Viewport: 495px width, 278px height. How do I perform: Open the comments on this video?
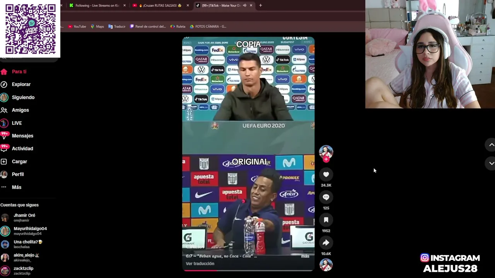[x=326, y=197]
